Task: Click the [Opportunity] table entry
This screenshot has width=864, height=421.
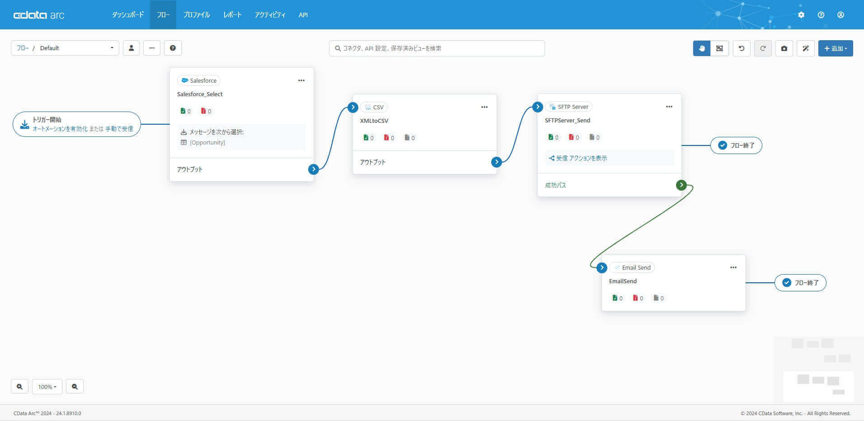Action: (207, 142)
